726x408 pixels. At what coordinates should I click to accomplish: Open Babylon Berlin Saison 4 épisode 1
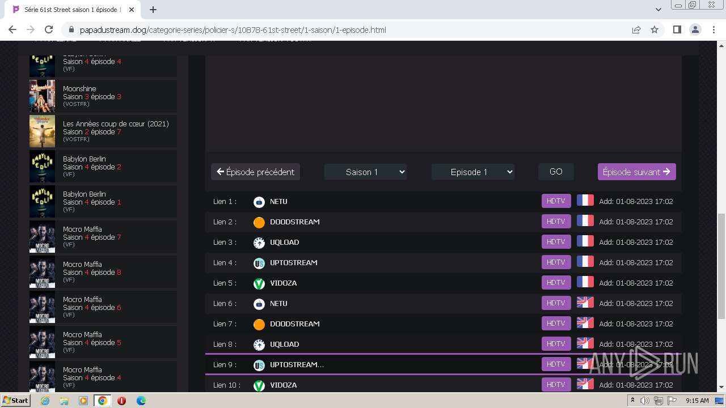click(x=103, y=201)
